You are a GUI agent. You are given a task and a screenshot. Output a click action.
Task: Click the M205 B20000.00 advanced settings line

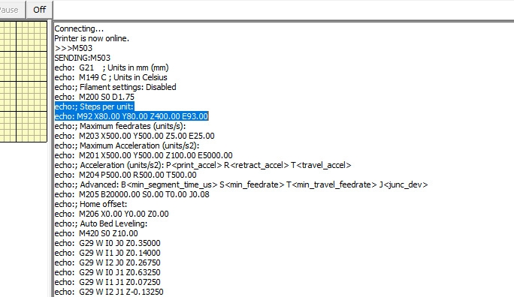(132, 194)
